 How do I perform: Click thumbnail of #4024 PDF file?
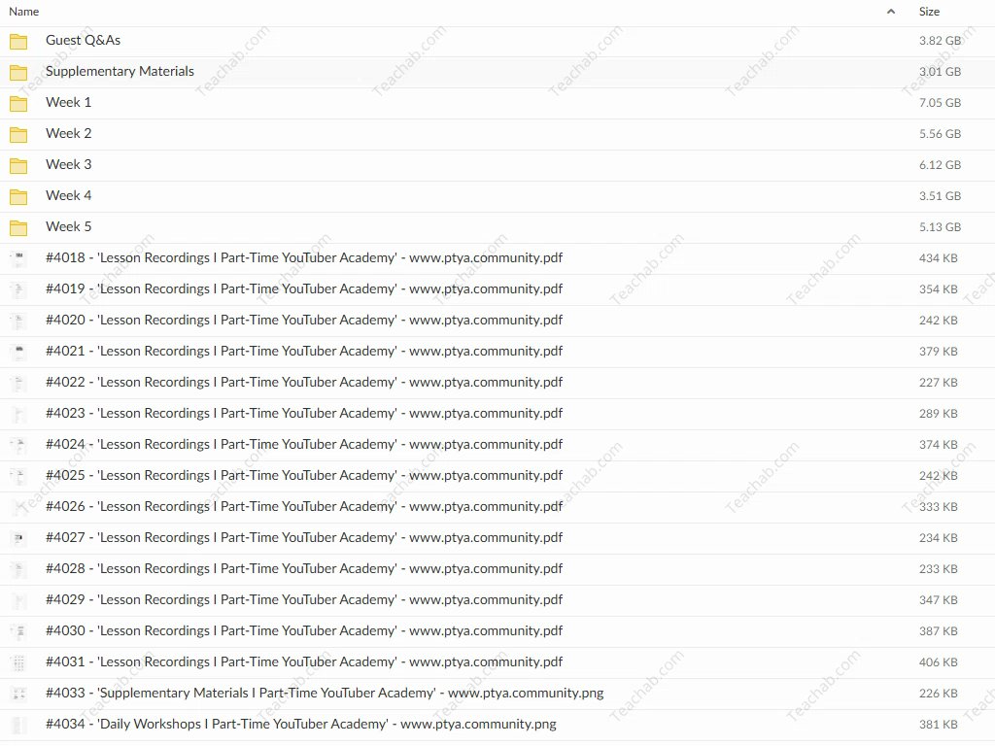19,445
